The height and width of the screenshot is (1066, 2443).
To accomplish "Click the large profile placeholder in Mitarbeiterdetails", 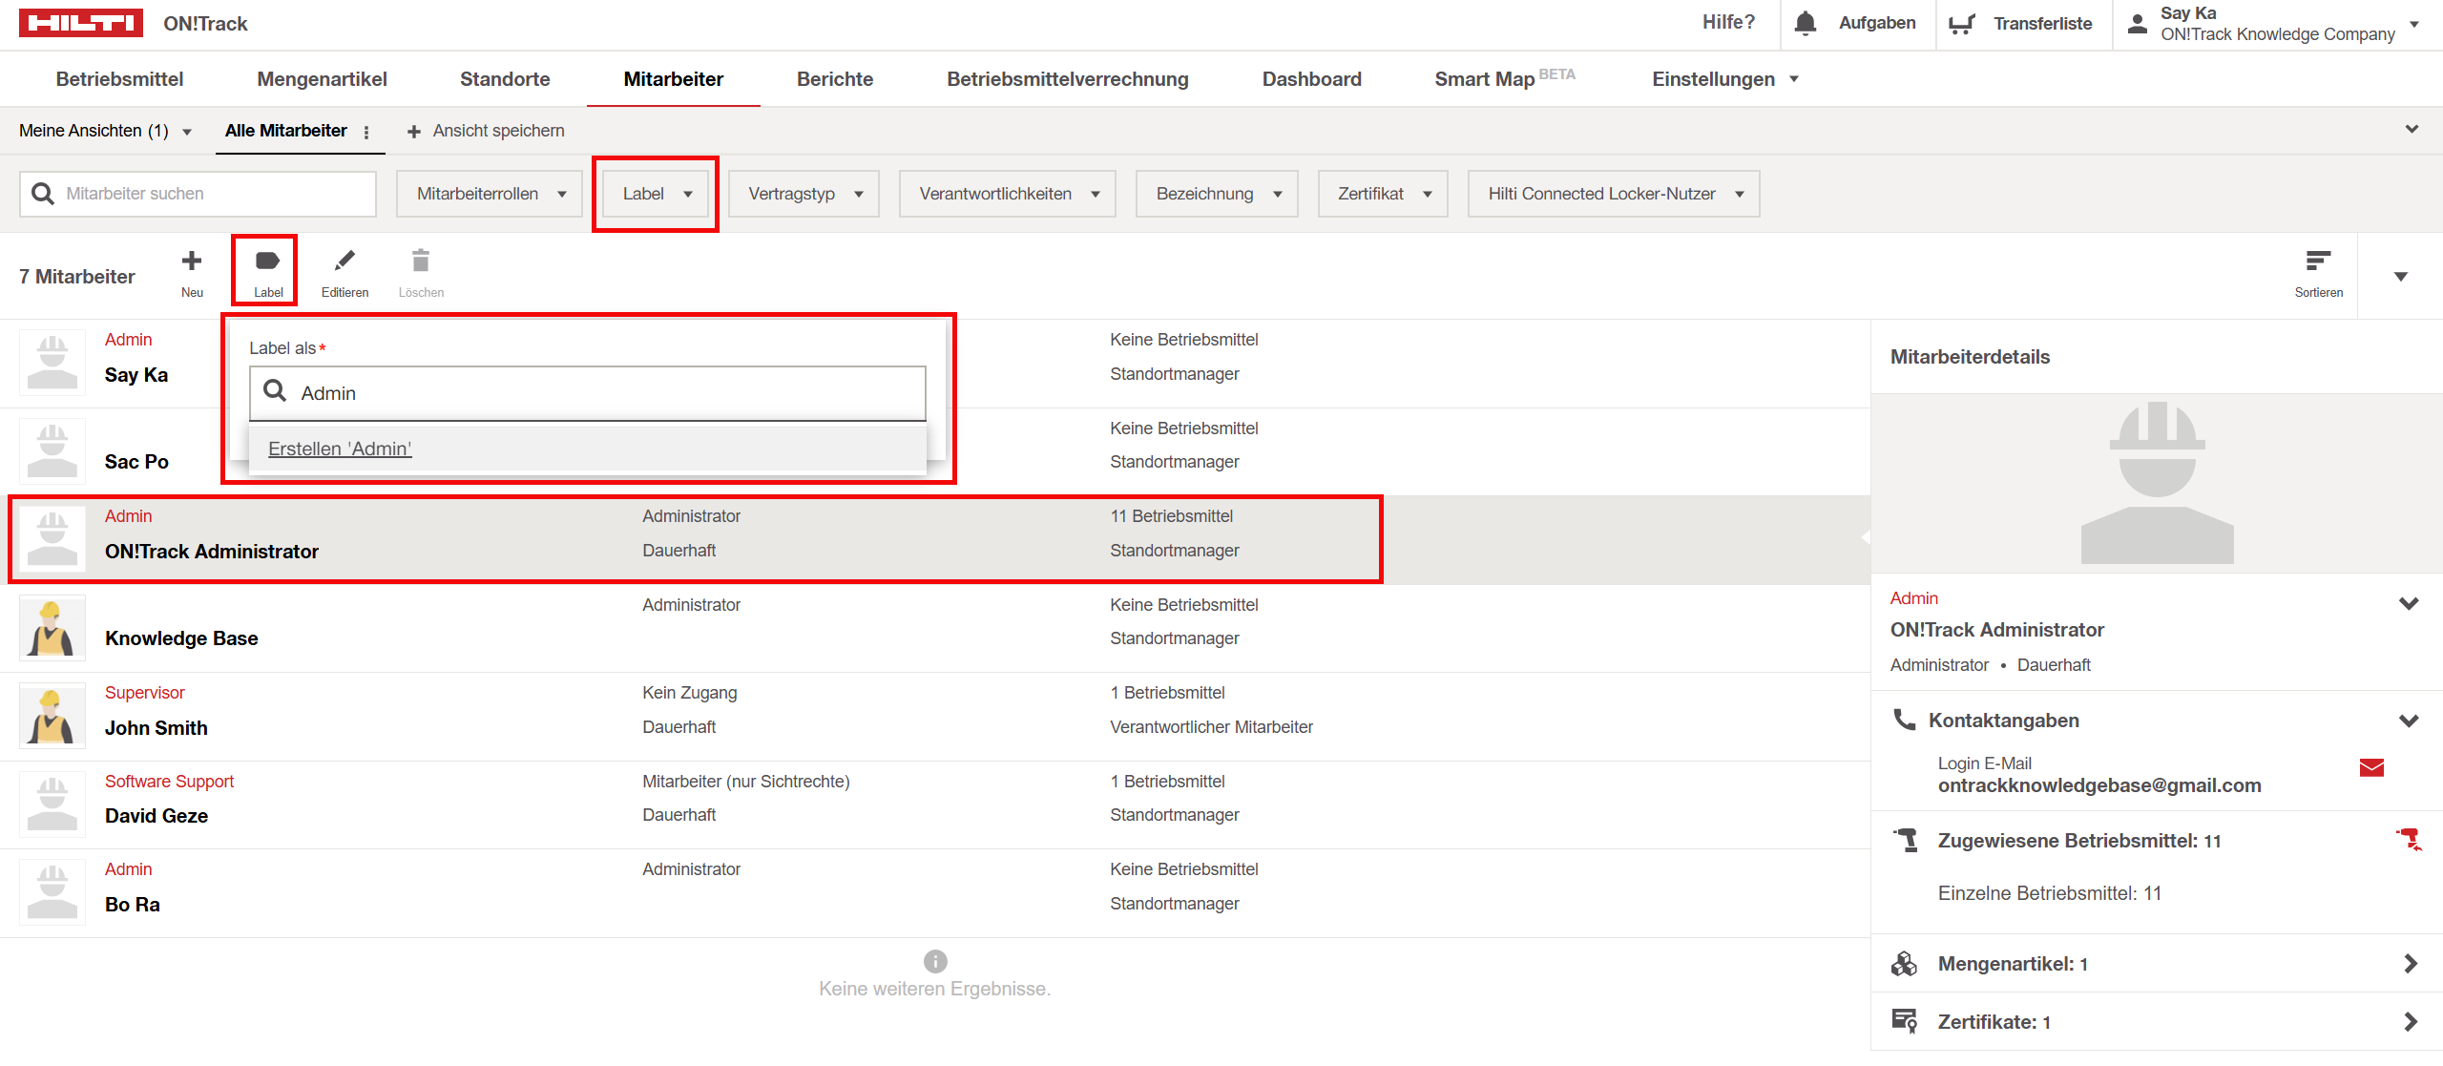I will (x=2157, y=483).
